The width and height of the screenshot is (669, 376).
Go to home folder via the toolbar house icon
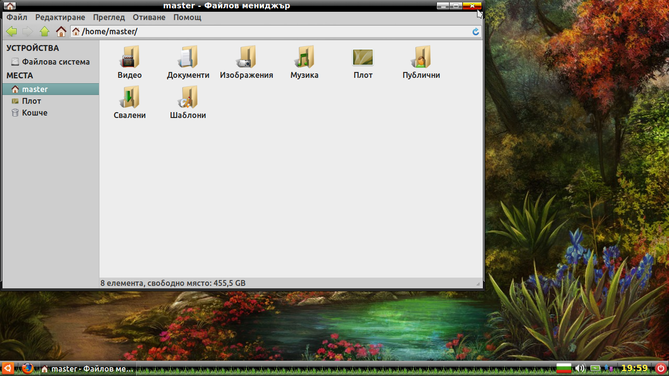click(x=61, y=32)
